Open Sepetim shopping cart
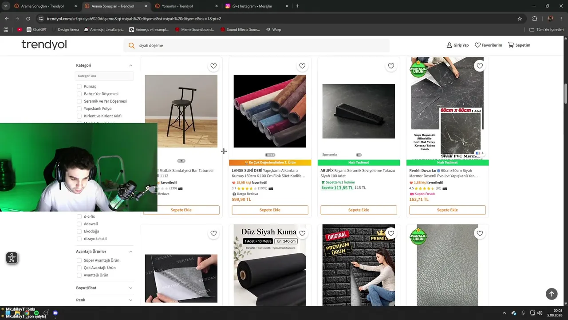Screen dimensions: 568x320 (519, 45)
